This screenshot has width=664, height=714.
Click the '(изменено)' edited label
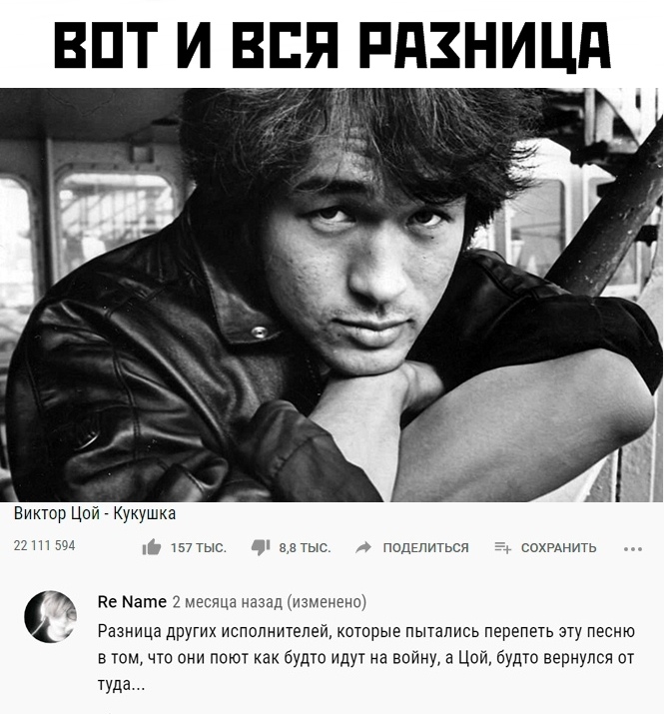pos(327,602)
